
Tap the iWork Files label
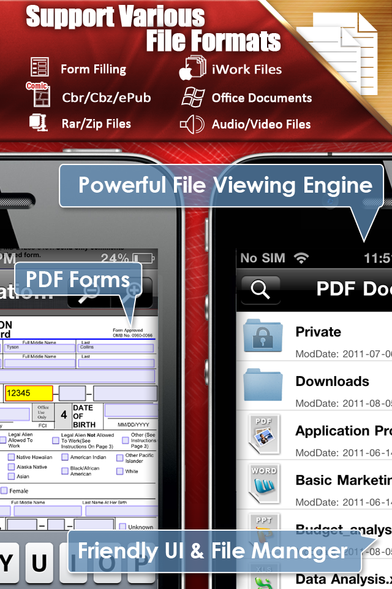point(247,69)
